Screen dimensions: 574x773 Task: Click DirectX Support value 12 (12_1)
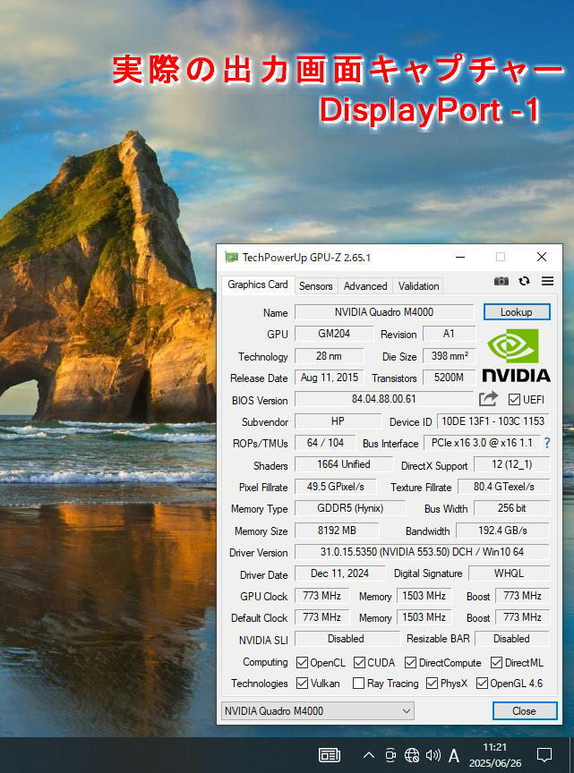(512, 464)
